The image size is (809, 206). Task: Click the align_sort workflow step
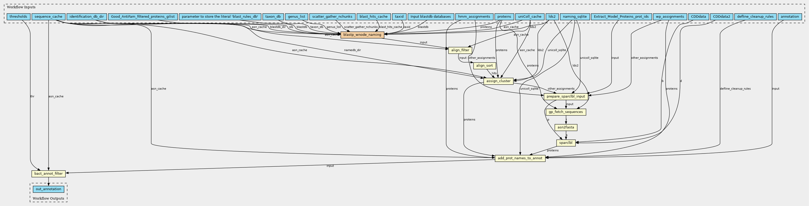click(x=484, y=66)
